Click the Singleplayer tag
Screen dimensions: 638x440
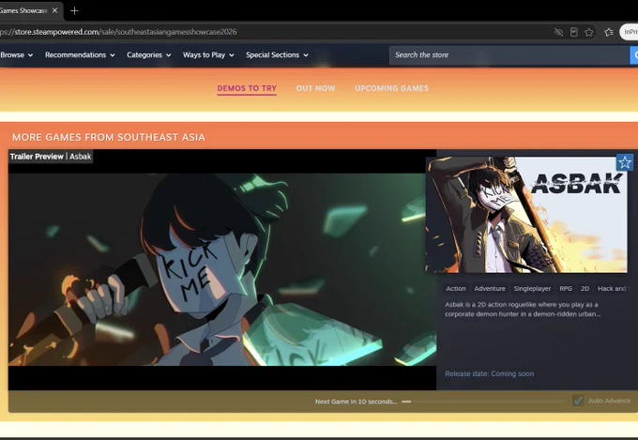pos(532,289)
